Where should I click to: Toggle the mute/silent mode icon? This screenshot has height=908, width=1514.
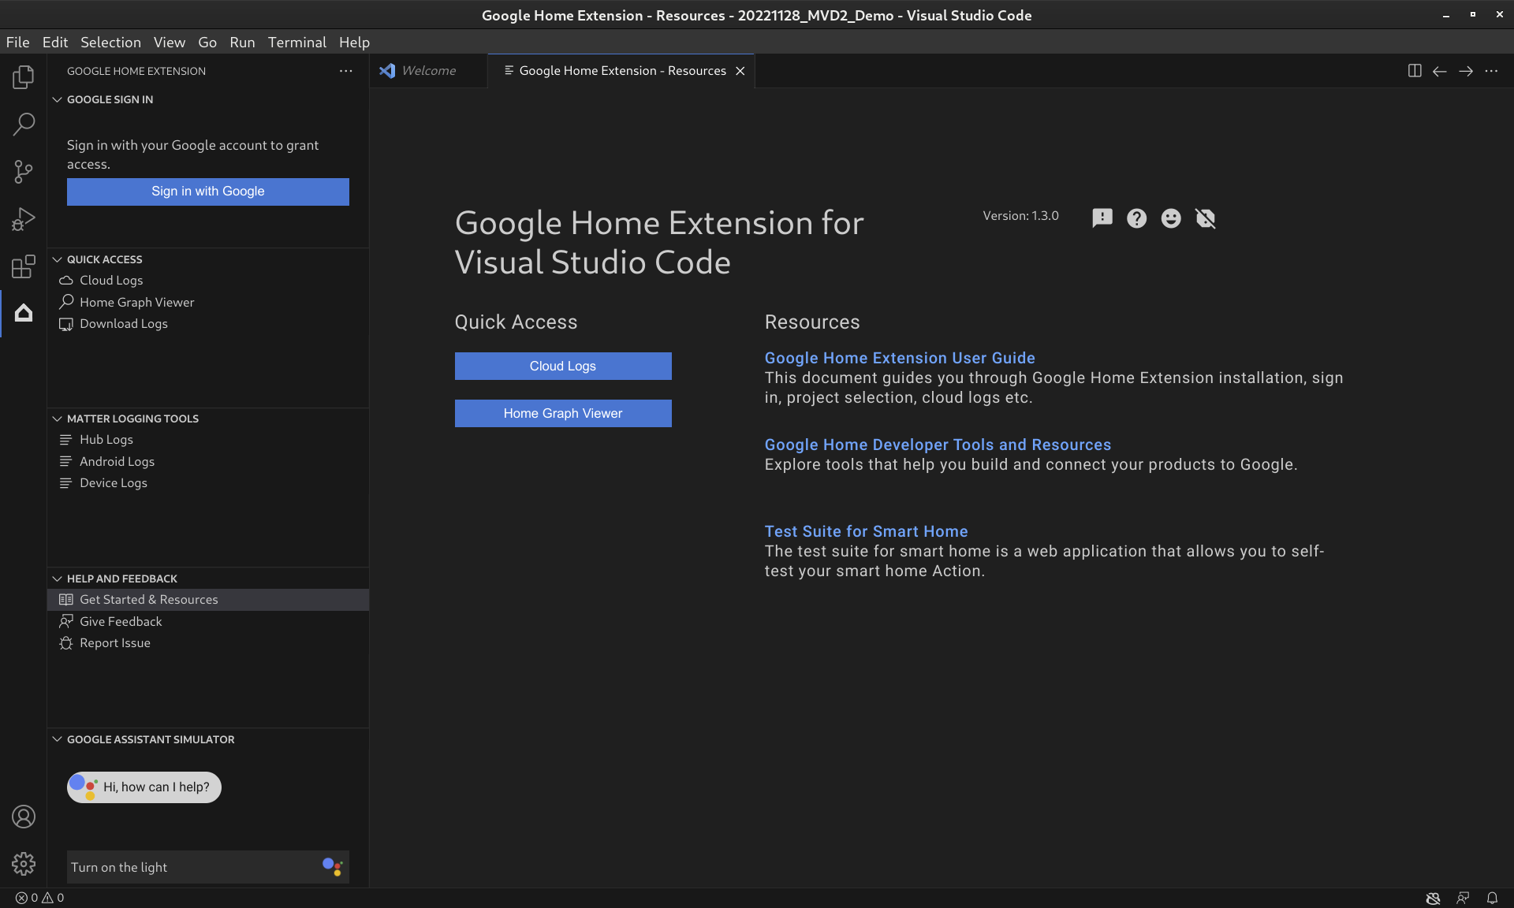point(1205,218)
